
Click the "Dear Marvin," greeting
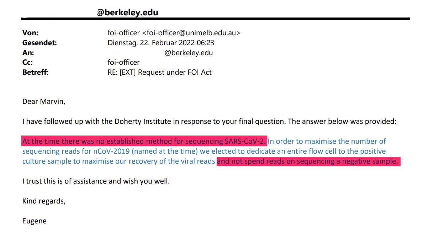[44, 101]
